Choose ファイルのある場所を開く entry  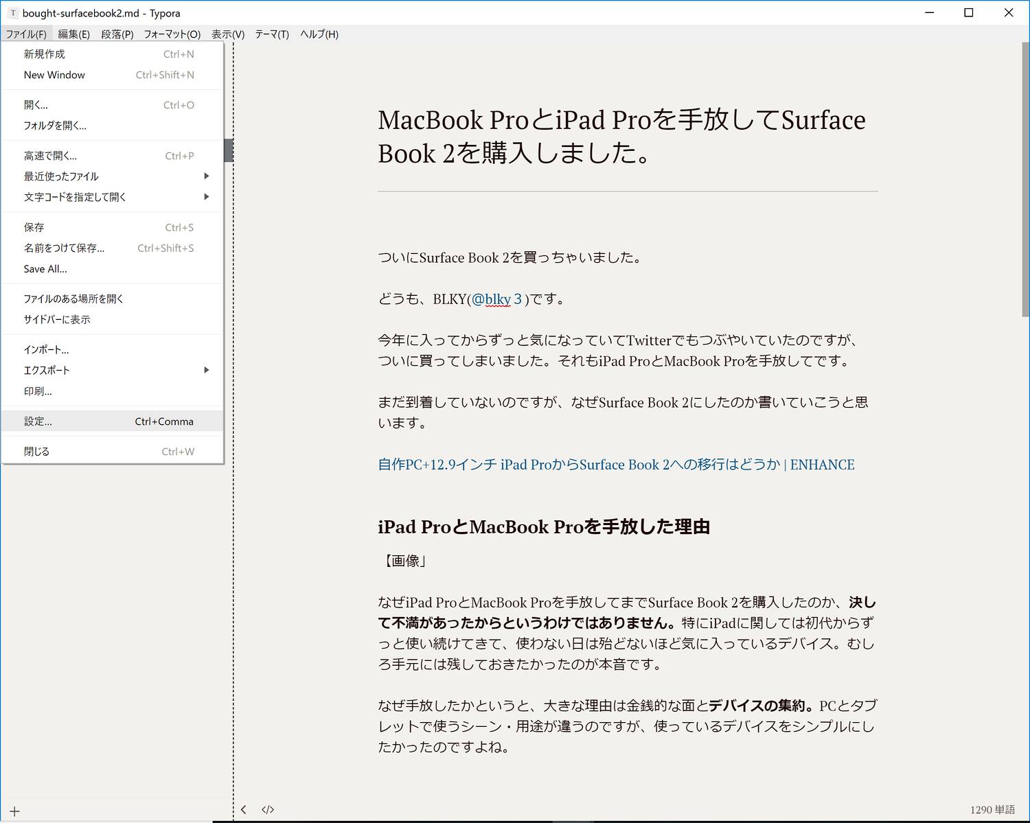click(x=113, y=299)
